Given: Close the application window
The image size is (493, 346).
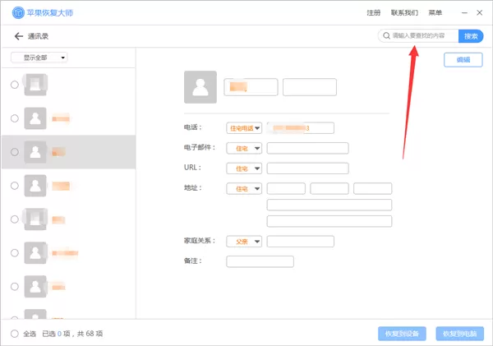Looking at the screenshot, I should [x=480, y=12].
